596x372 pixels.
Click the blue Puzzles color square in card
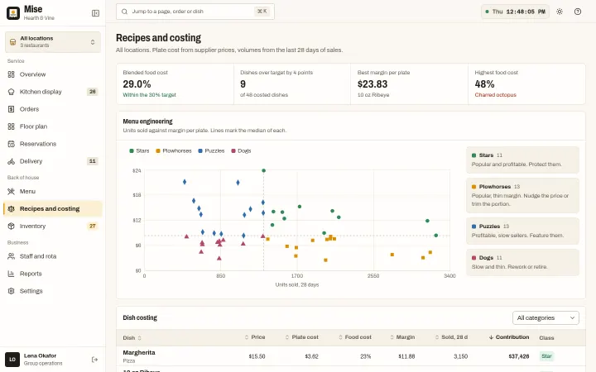[x=473, y=227]
